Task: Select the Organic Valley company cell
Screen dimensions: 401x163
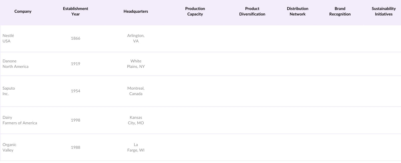Action: tap(10, 148)
